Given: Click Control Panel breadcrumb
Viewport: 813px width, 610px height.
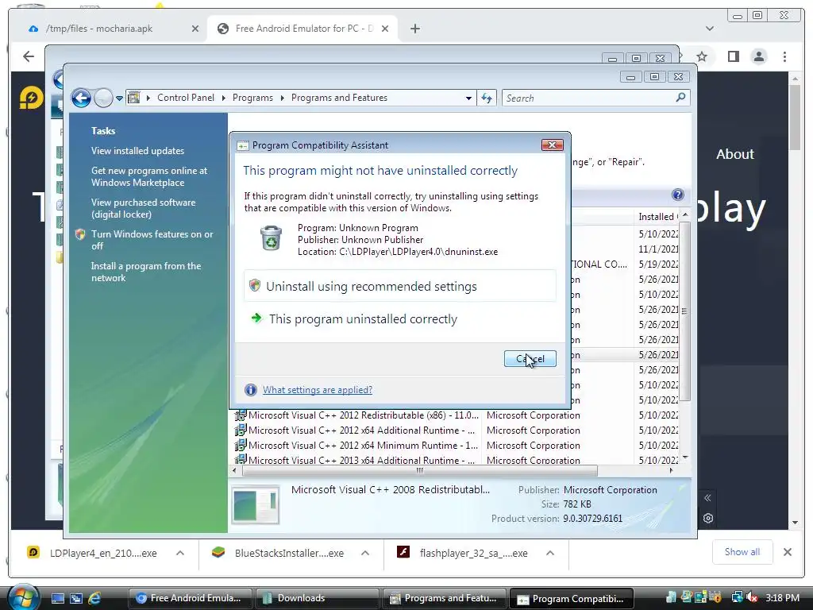Looking at the screenshot, I should pyautogui.click(x=186, y=98).
